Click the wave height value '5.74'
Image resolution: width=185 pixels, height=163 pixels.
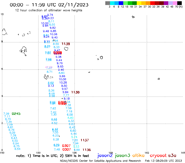(74, 137)
